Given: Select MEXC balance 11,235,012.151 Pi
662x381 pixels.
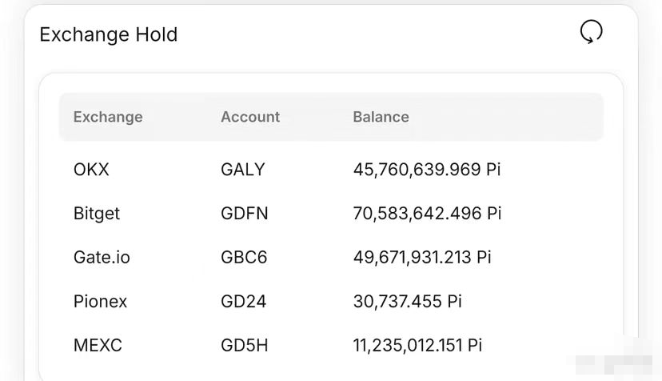Looking at the screenshot, I should click(x=417, y=346).
